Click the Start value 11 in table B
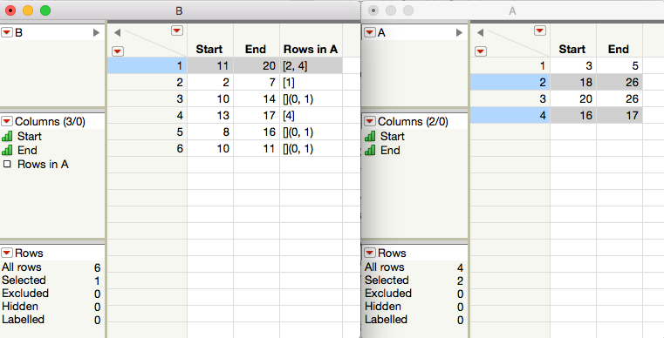 (210, 65)
